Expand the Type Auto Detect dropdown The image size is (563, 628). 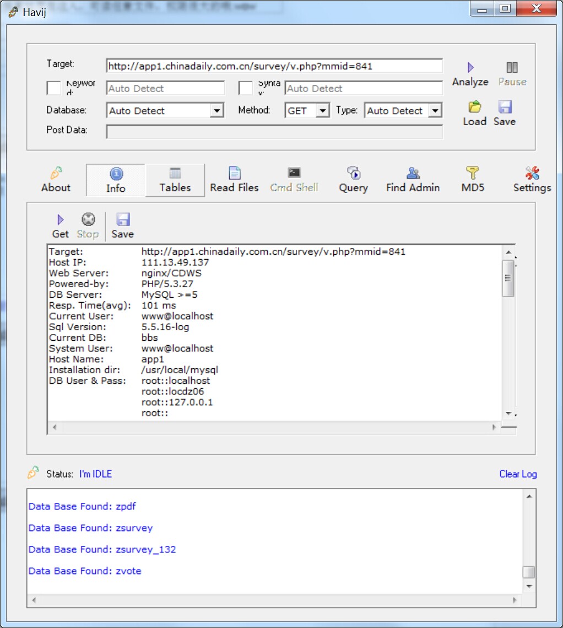point(435,110)
